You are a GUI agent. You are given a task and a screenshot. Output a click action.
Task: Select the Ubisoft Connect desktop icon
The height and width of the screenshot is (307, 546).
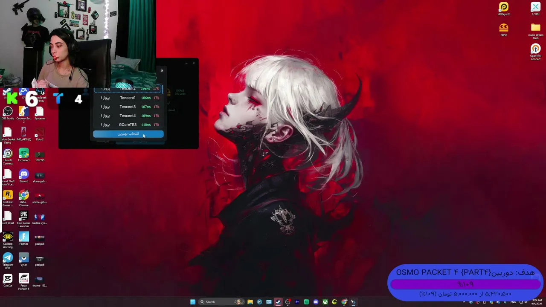point(8,156)
